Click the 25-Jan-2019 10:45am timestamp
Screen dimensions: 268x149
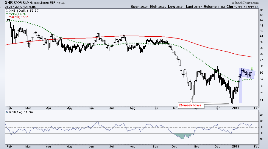pos(20,7)
